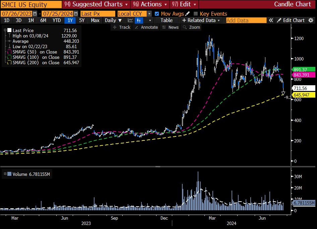
Task: Open chart settings gear icon
Action: coord(311,20)
